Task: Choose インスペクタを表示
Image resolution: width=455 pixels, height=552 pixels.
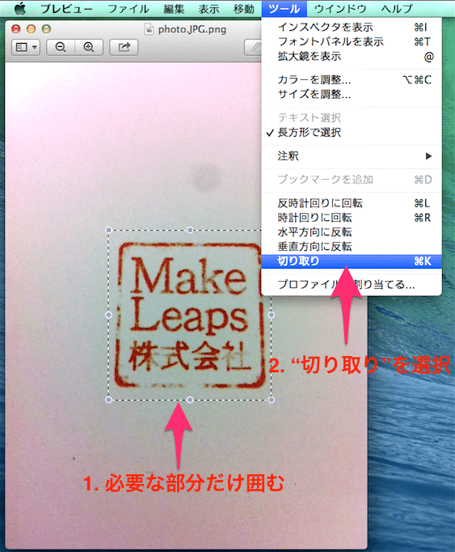Action: (x=352, y=27)
